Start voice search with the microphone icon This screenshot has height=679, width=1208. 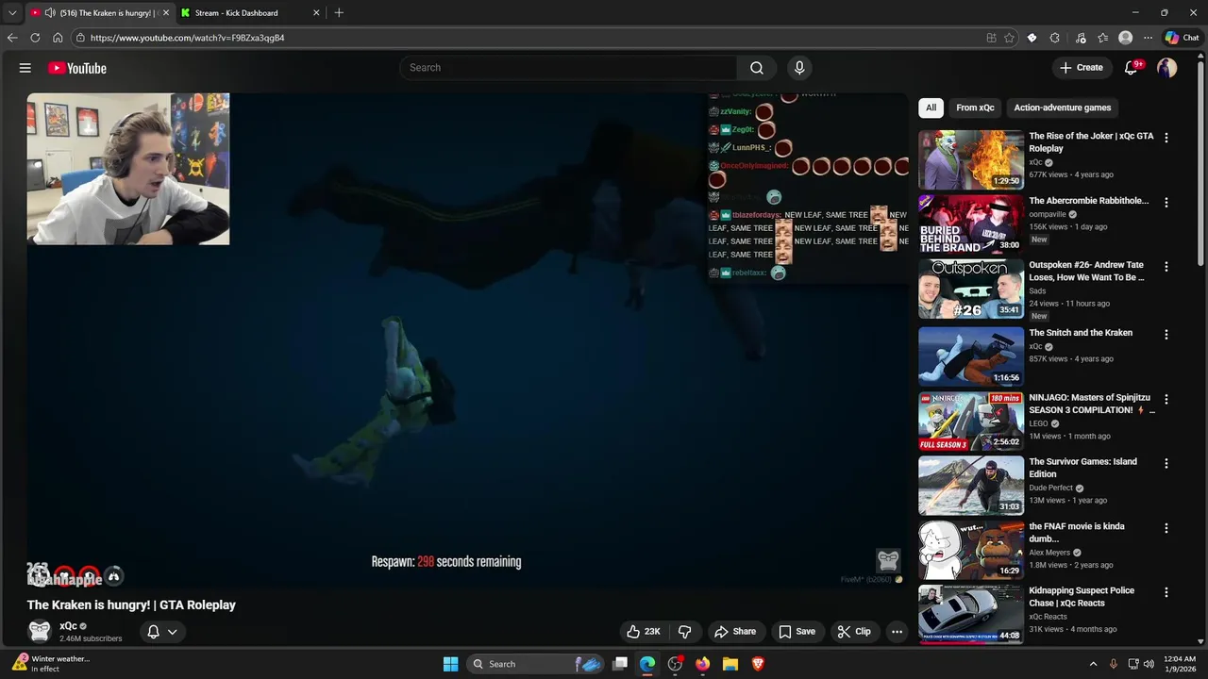(x=799, y=68)
